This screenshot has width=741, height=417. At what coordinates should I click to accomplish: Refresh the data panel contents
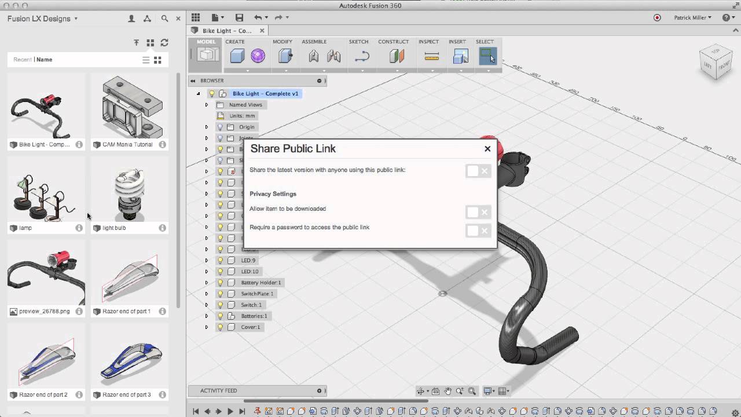[164, 42]
